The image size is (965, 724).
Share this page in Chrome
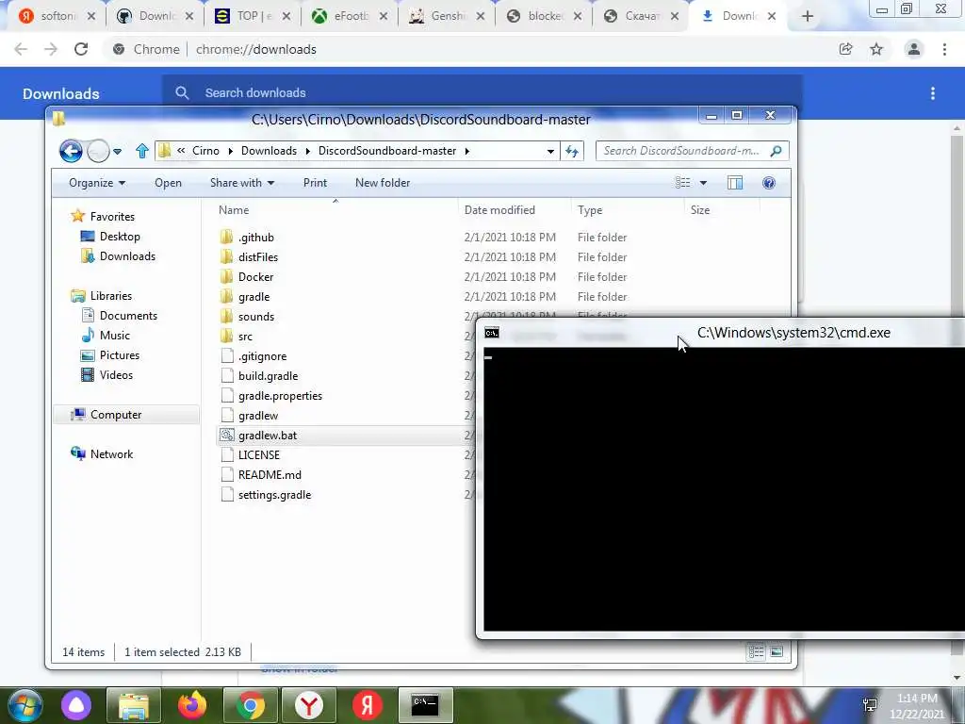click(x=845, y=49)
